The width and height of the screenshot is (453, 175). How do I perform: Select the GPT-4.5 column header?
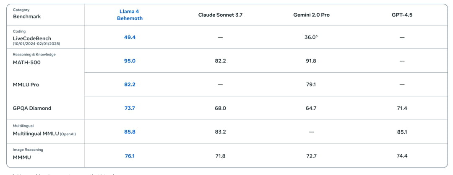click(x=402, y=15)
